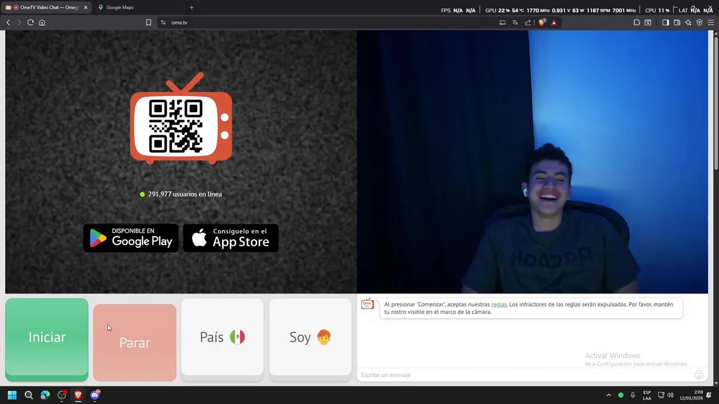This screenshot has height=404, width=719.
Task: Toggle the browser sidebar panel
Action: 666,22
